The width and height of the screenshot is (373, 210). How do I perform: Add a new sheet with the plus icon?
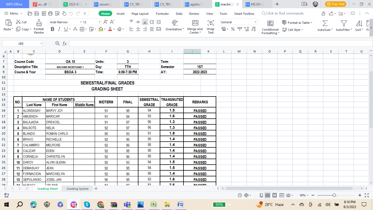point(96,189)
